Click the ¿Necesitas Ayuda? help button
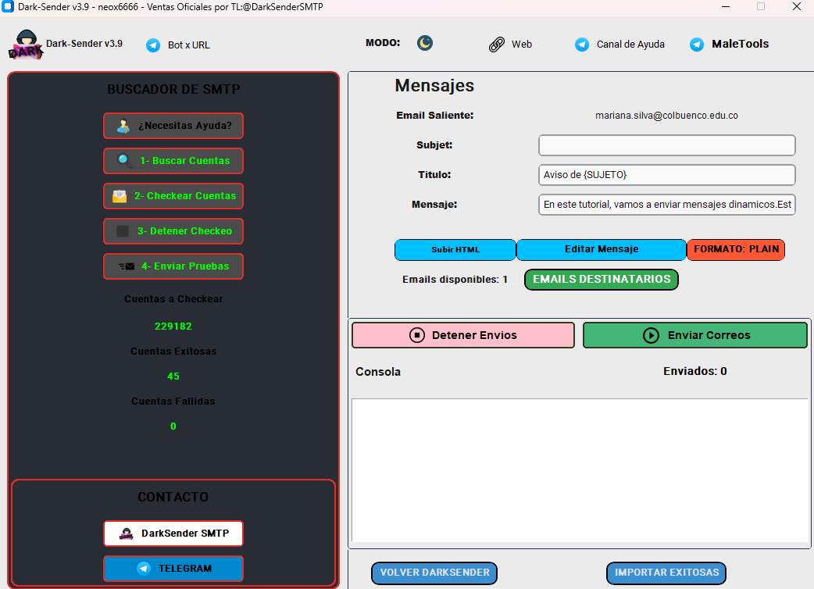The height and width of the screenshot is (589, 814). point(173,126)
